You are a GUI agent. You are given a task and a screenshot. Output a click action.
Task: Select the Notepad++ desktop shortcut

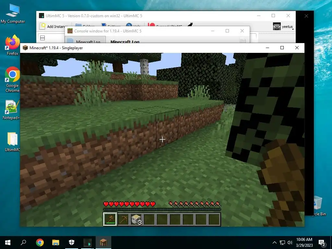tap(12, 110)
